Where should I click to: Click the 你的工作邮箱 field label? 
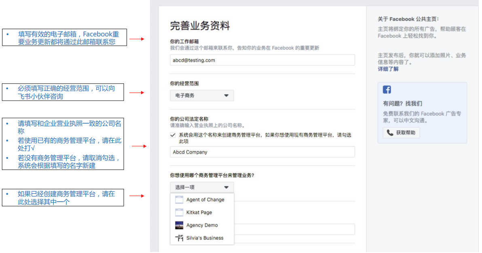184,42
